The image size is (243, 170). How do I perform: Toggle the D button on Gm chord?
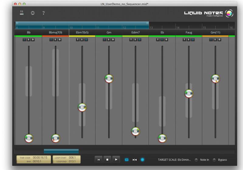click(113, 40)
